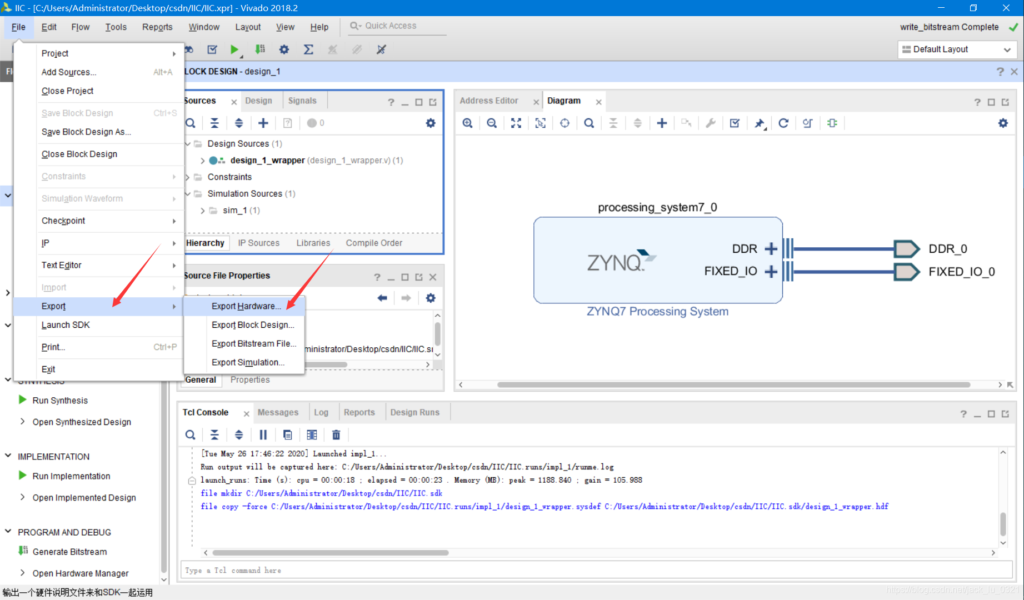This screenshot has width=1024, height=600.
Task: Choose Export Bitstream File menu item
Action: (244, 343)
